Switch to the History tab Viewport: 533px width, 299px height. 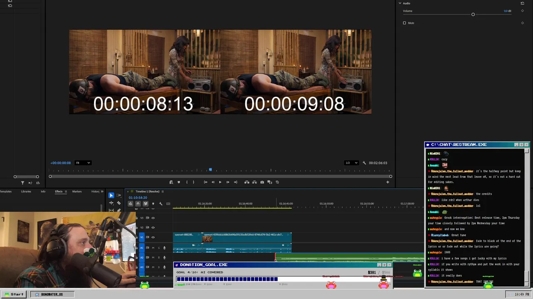coord(95,191)
